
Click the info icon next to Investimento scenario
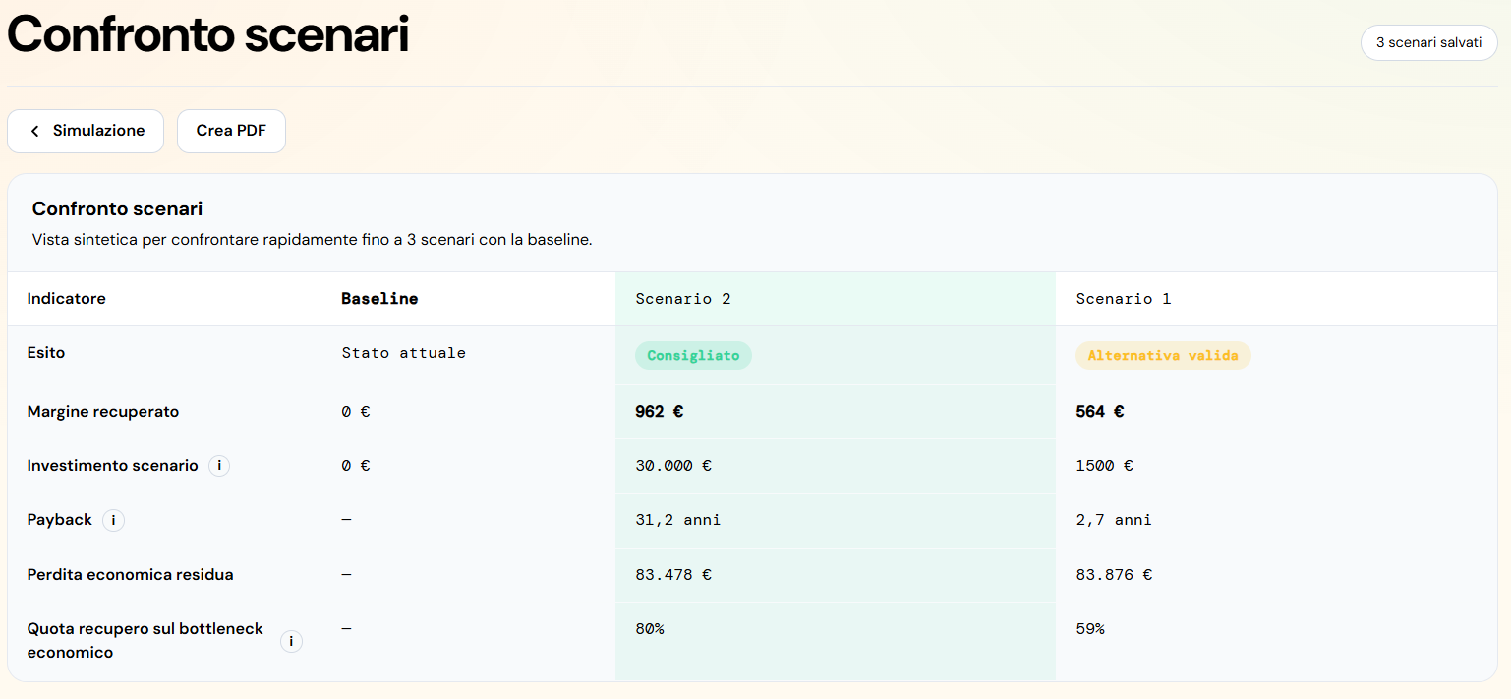tap(219, 466)
